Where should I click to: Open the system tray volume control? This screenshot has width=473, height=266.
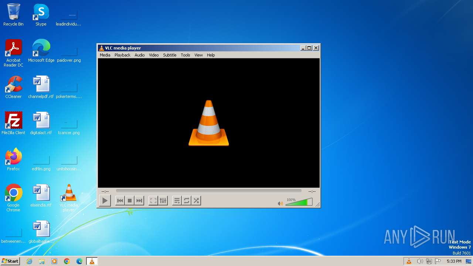tap(420, 261)
